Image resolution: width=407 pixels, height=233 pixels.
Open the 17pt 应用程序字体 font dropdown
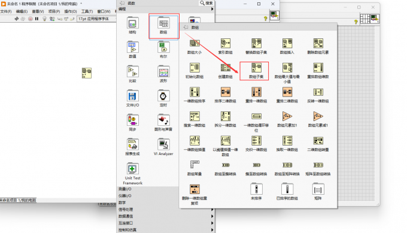(x=96, y=19)
